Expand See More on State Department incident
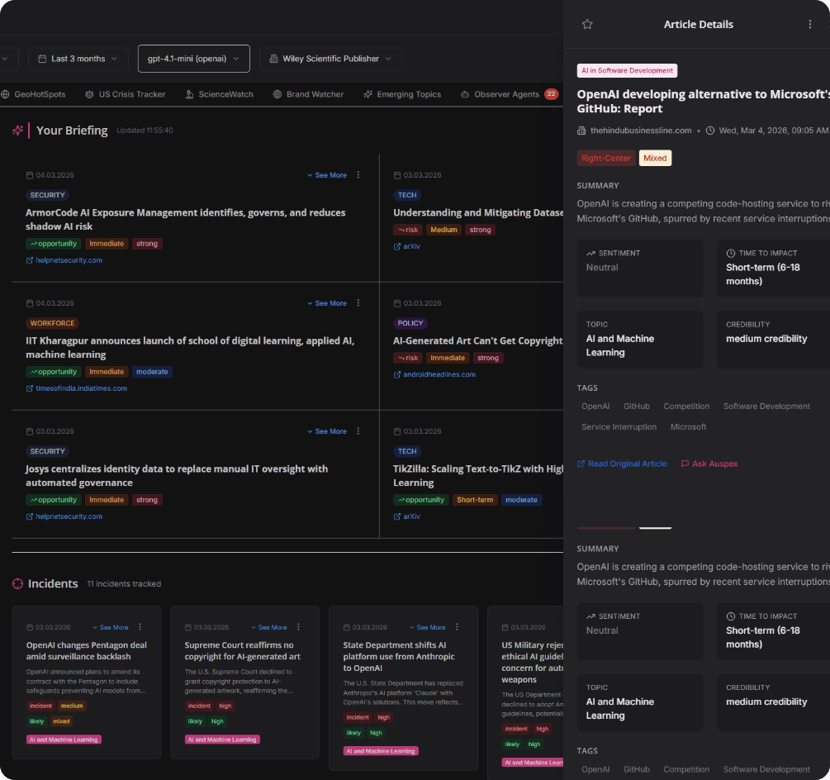This screenshot has width=830, height=780. pos(428,627)
